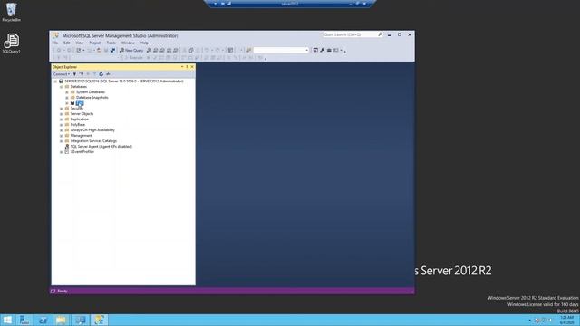
Task: Click the Database Engine Query toolbar icon
Action: [x=149, y=50]
